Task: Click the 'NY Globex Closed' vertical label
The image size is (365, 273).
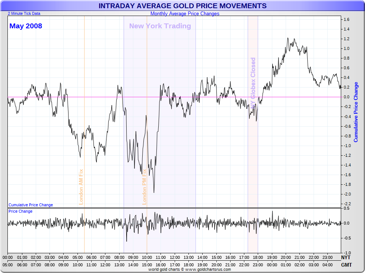Action: tap(253, 83)
